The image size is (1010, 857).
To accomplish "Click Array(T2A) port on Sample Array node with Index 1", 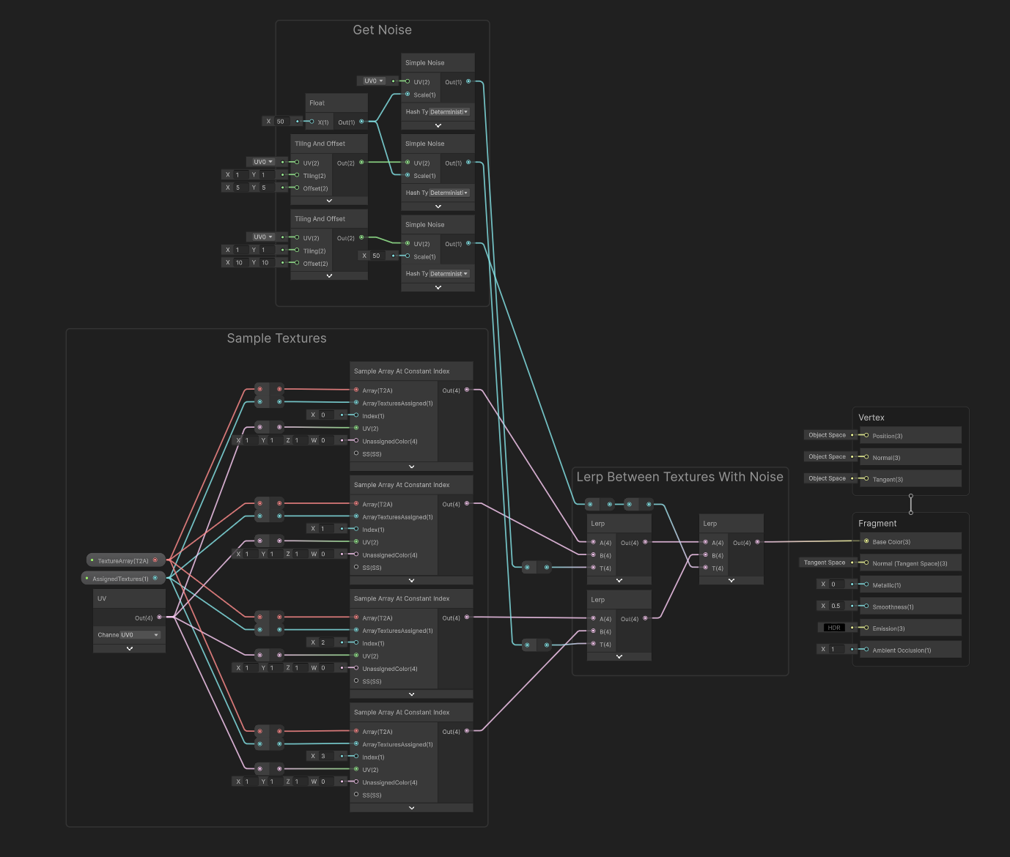I will [x=356, y=503].
